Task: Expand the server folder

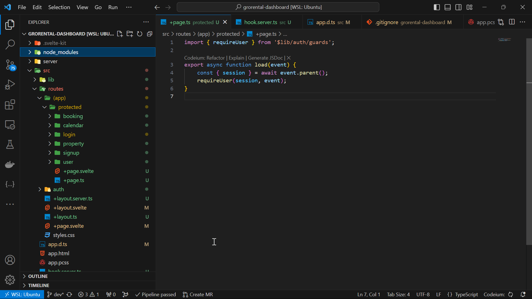Action: tap(88, 61)
